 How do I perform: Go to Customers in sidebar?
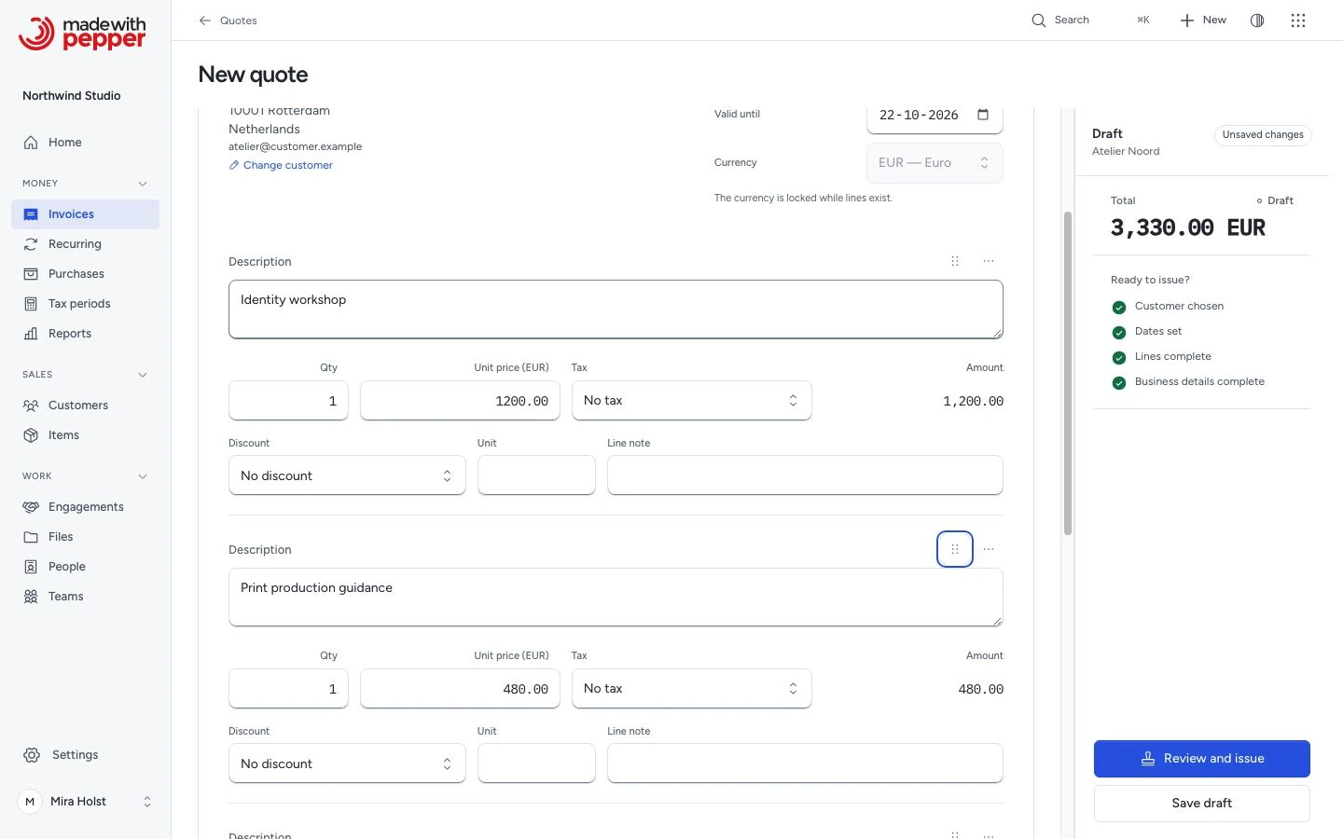click(86, 406)
